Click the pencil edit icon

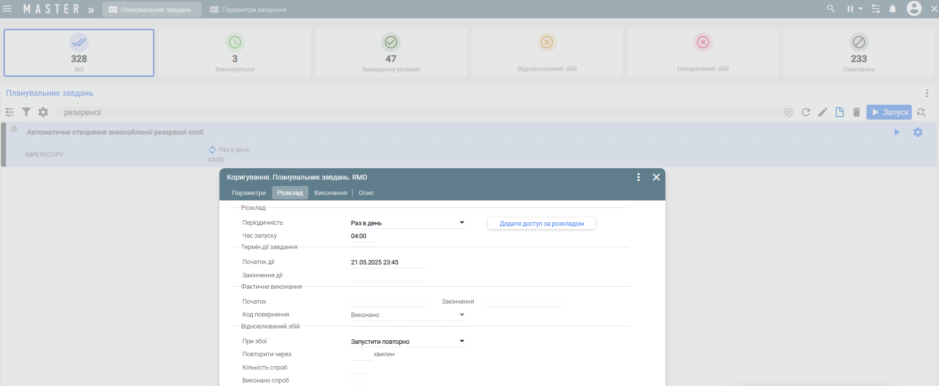[823, 112]
